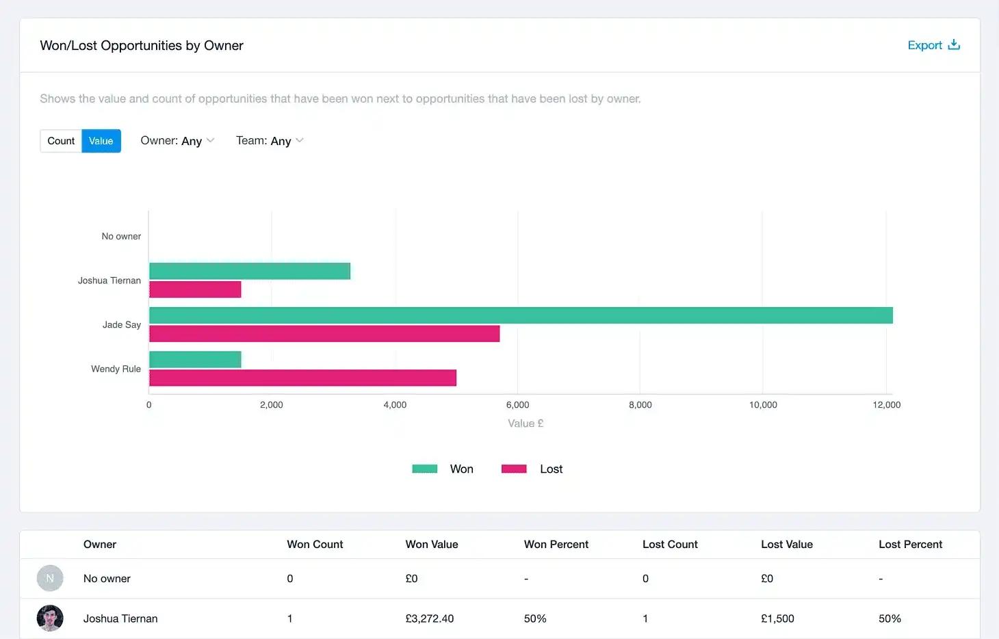
Task: Toggle the green Won legend swatch
Action: tap(425, 469)
